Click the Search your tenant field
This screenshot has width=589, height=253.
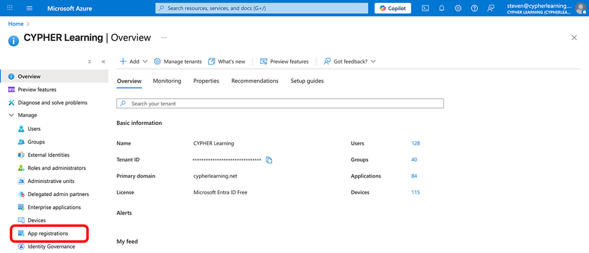280,104
